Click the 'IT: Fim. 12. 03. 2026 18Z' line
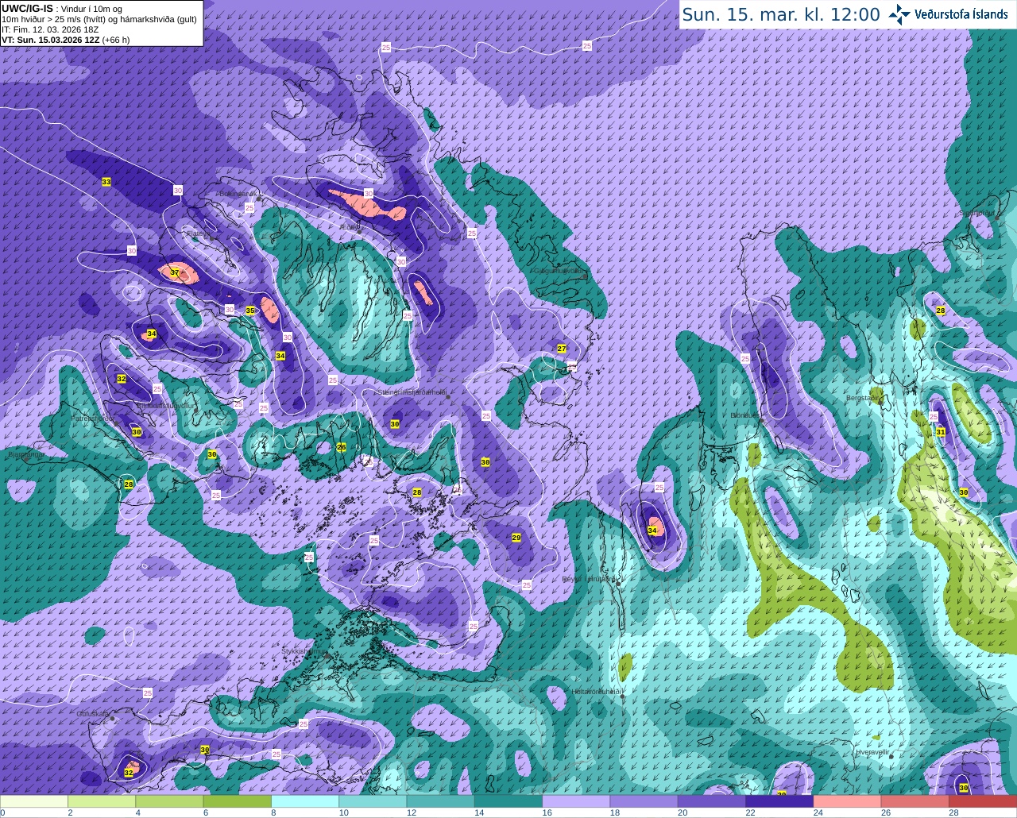Image resolution: width=1017 pixels, height=818 pixels. (50, 29)
